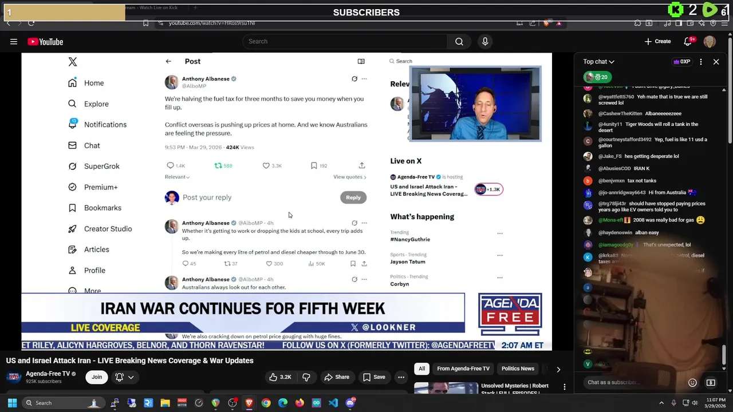Click the Create button on YouTube
733x412 pixels.
(657, 41)
